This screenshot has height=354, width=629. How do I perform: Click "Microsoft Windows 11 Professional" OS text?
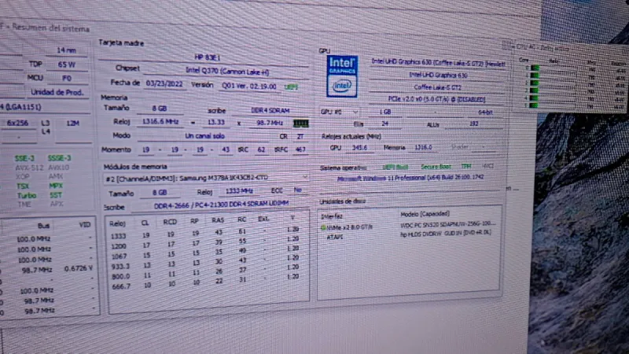point(410,178)
